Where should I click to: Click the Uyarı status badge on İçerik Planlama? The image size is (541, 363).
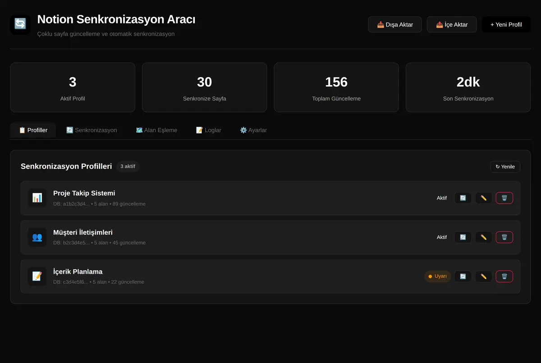pos(437,277)
